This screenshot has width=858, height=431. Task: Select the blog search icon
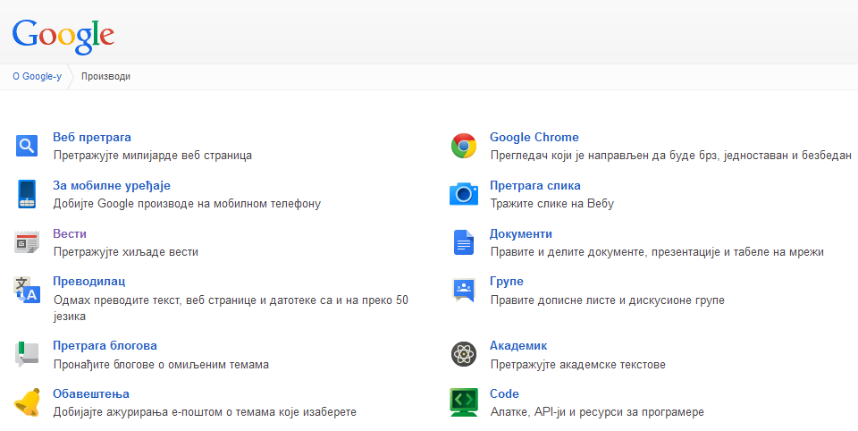point(27,354)
